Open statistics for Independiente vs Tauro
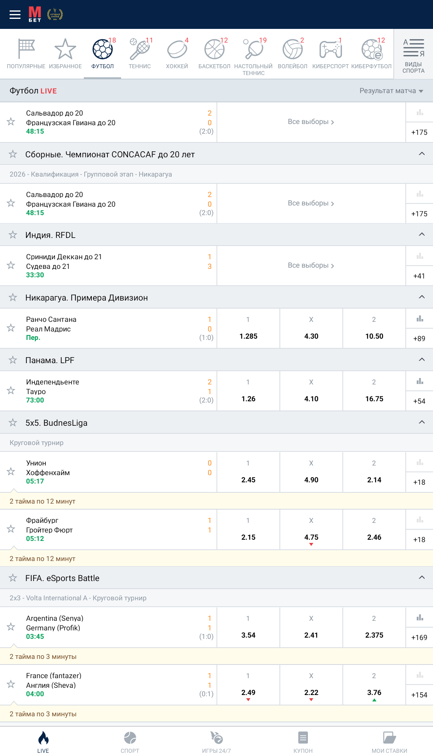The image size is (433, 756). (419, 381)
